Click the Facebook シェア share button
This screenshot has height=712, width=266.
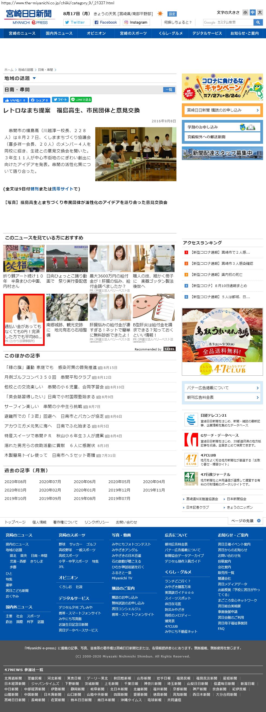coord(40,100)
